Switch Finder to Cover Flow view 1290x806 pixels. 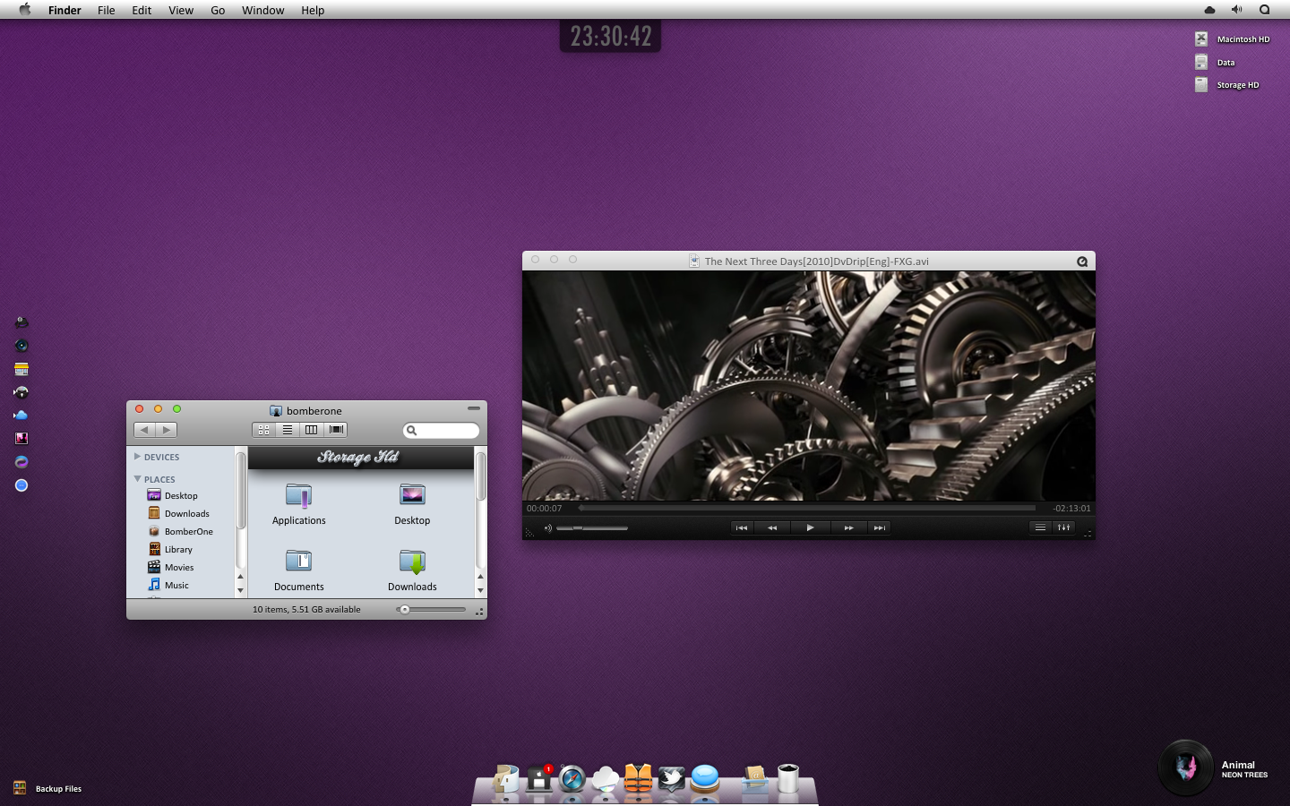pyautogui.click(x=336, y=430)
